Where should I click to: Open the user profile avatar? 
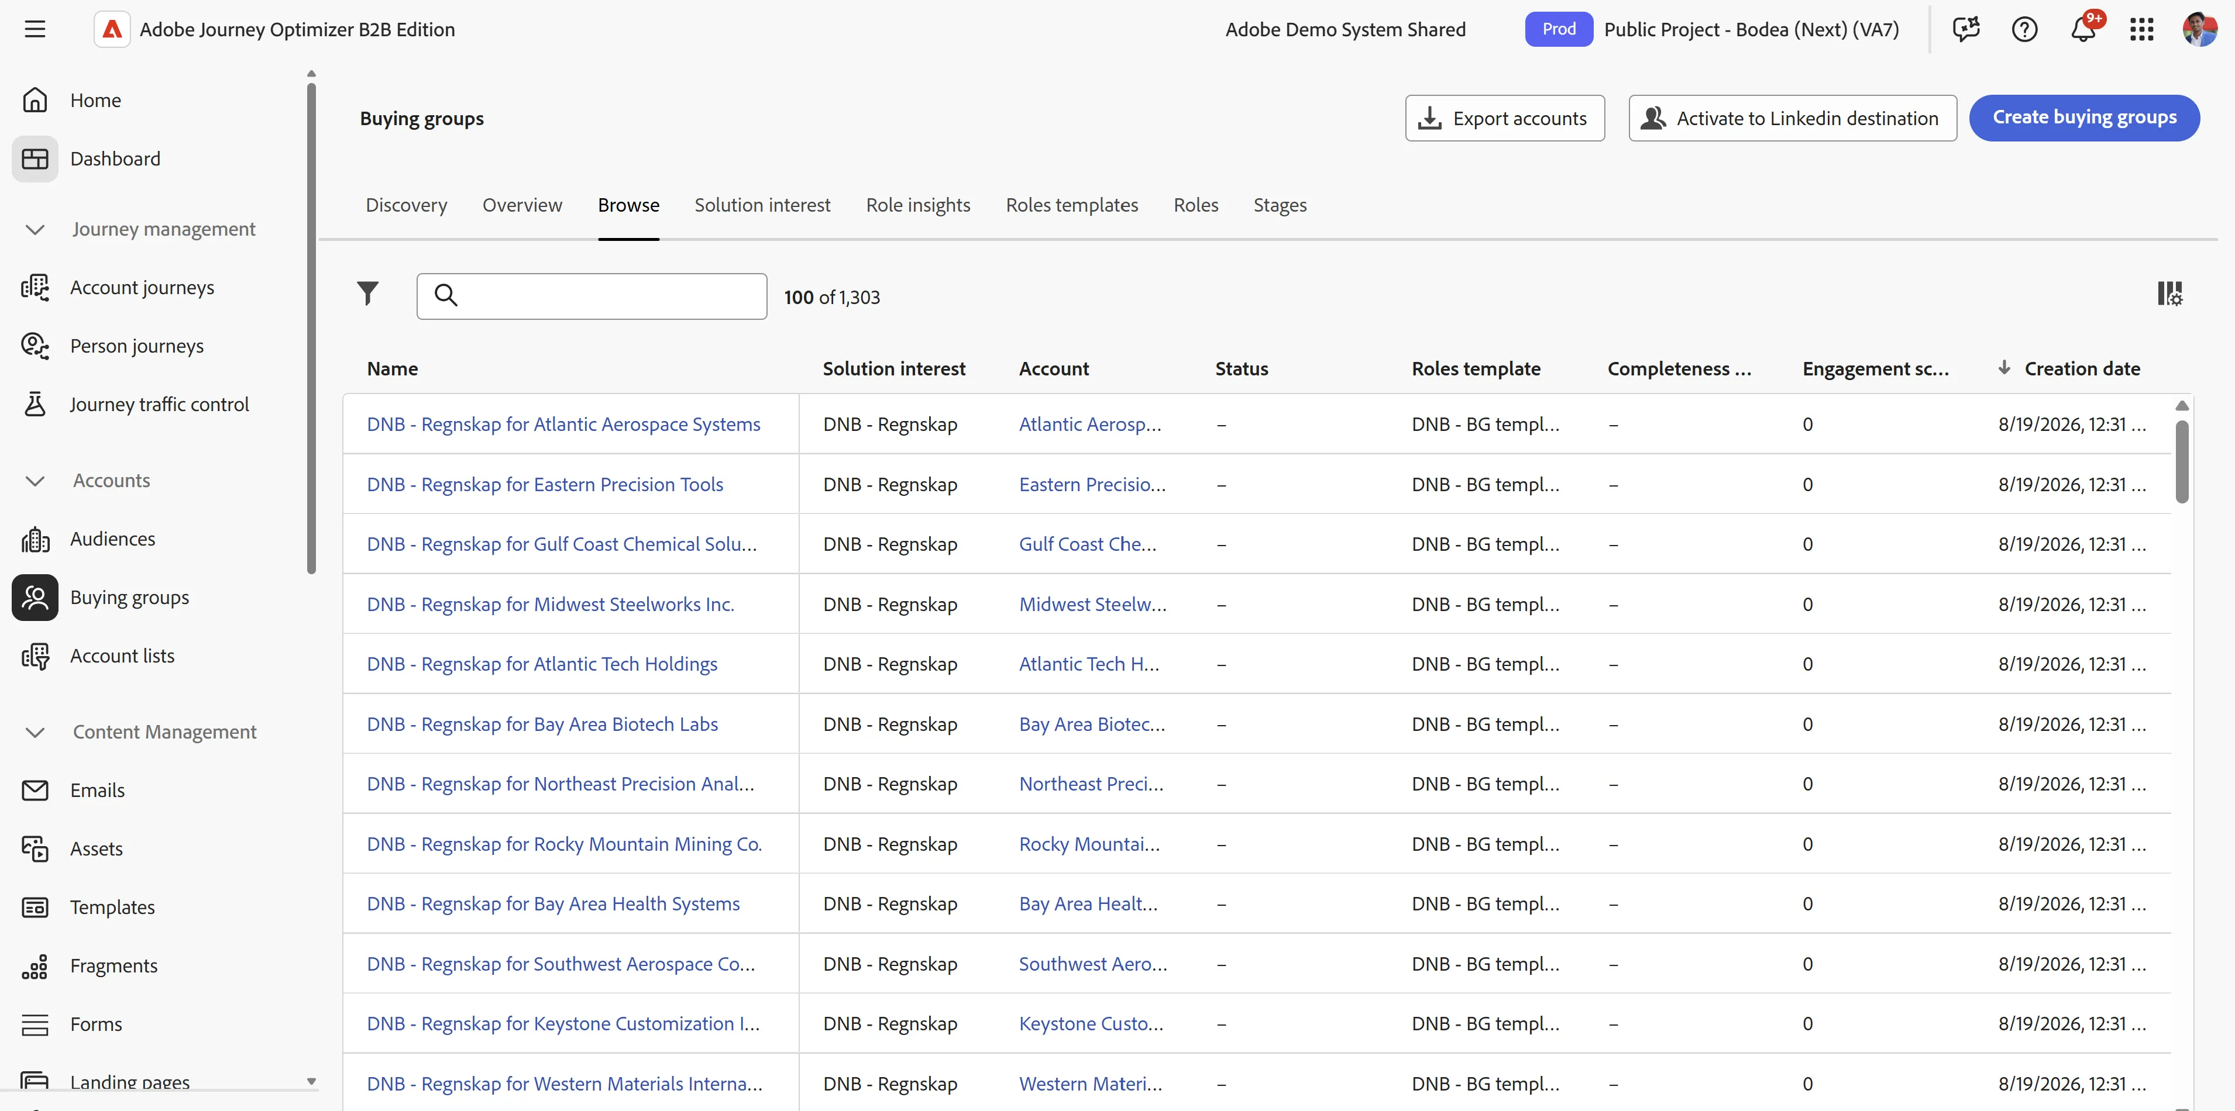click(2199, 29)
